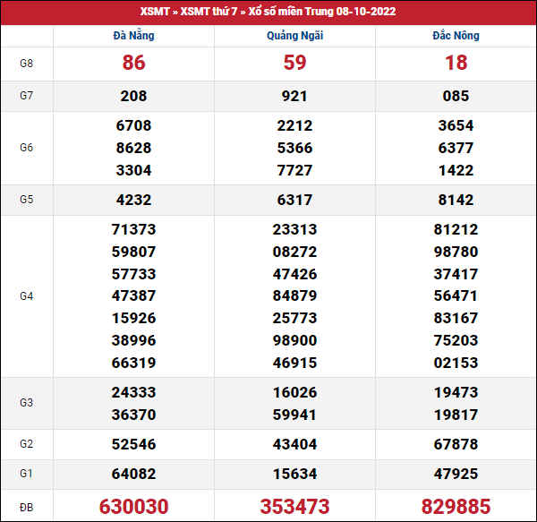537x522 pixels.
Task: Click Đắc Nông G5 number 8142
Action: point(456,200)
